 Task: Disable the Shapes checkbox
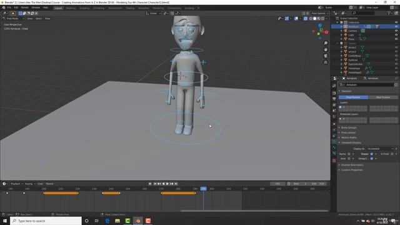(371, 154)
